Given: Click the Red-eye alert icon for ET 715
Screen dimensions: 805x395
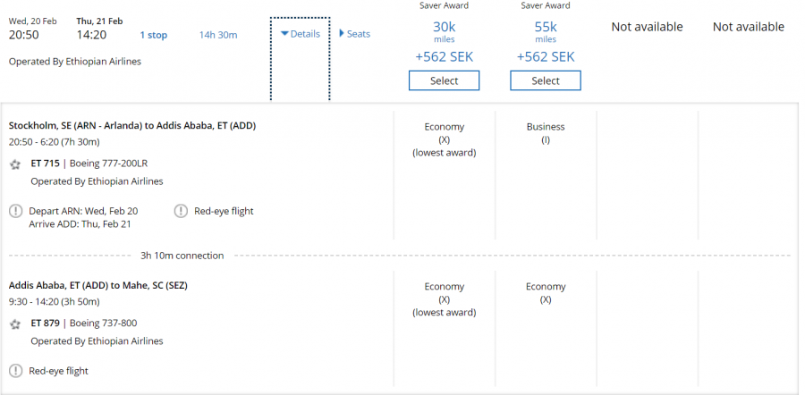Looking at the screenshot, I should 181,211.
